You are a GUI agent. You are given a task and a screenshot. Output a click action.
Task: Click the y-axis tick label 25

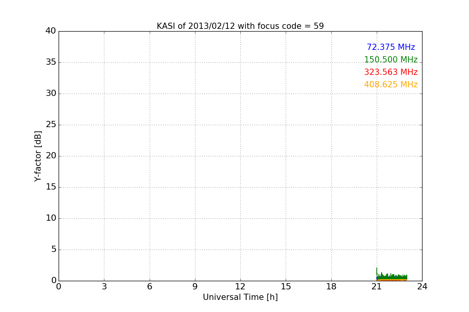click(51, 125)
